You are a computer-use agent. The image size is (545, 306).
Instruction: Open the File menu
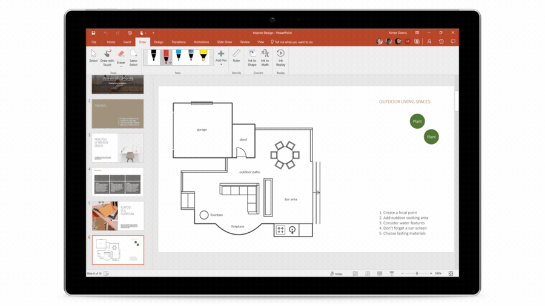click(x=94, y=42)
